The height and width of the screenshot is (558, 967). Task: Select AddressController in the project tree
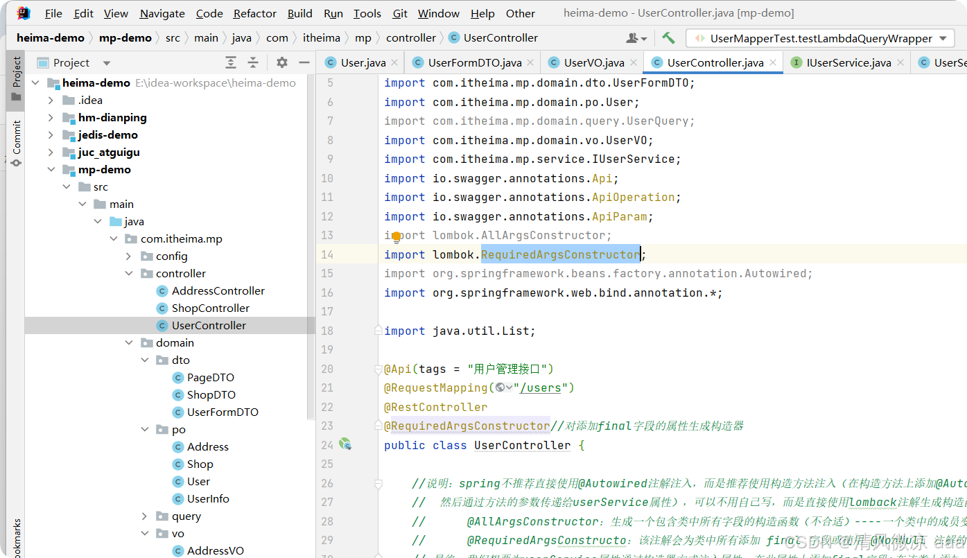(218, 290)
